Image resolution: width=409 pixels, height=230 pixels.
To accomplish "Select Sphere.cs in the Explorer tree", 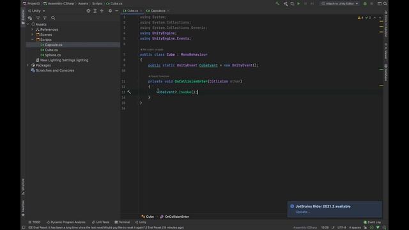I will coord(52,55).
